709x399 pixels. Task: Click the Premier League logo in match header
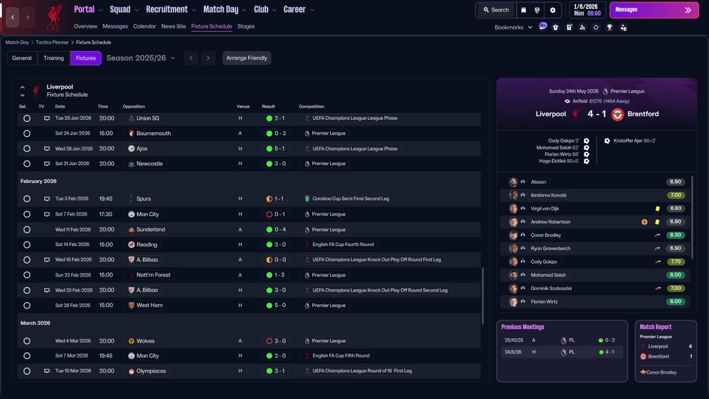(x=605, y=91)
